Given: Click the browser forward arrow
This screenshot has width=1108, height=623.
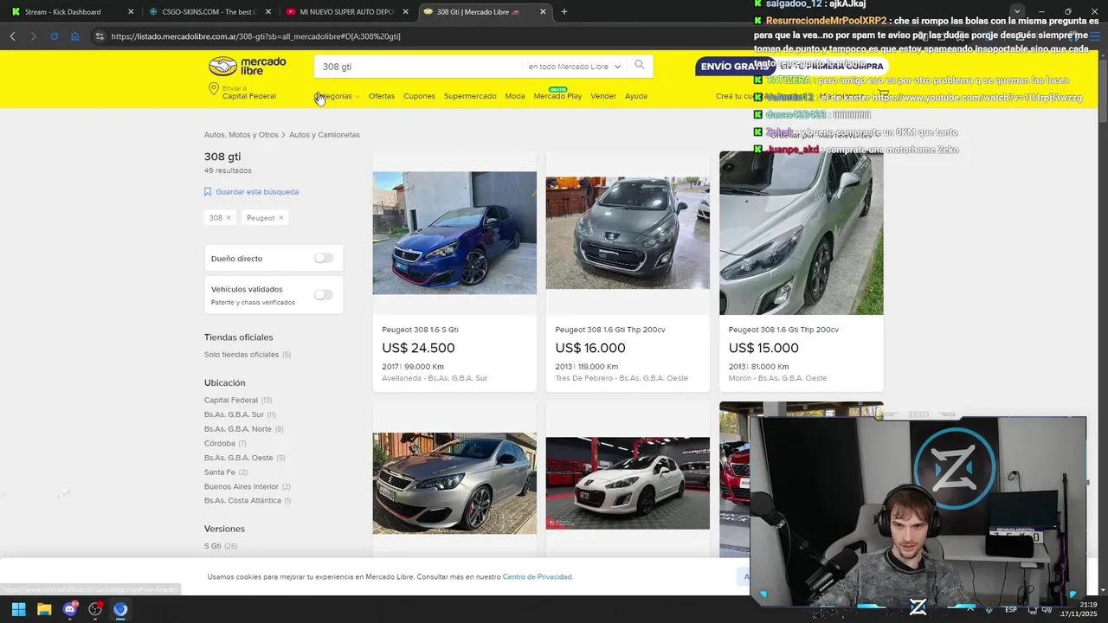Looking at the screenshot, I should click(x=33, y=36).
